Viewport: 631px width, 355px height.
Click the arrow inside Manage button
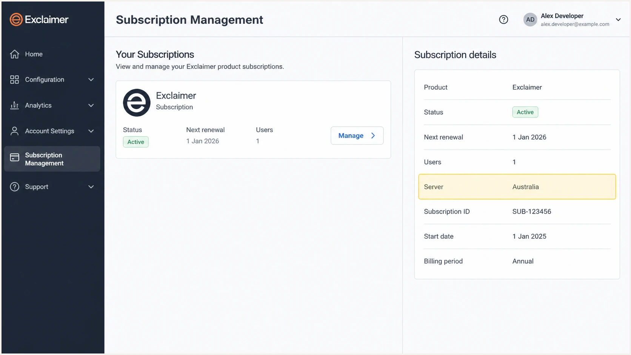pos(373,135)
